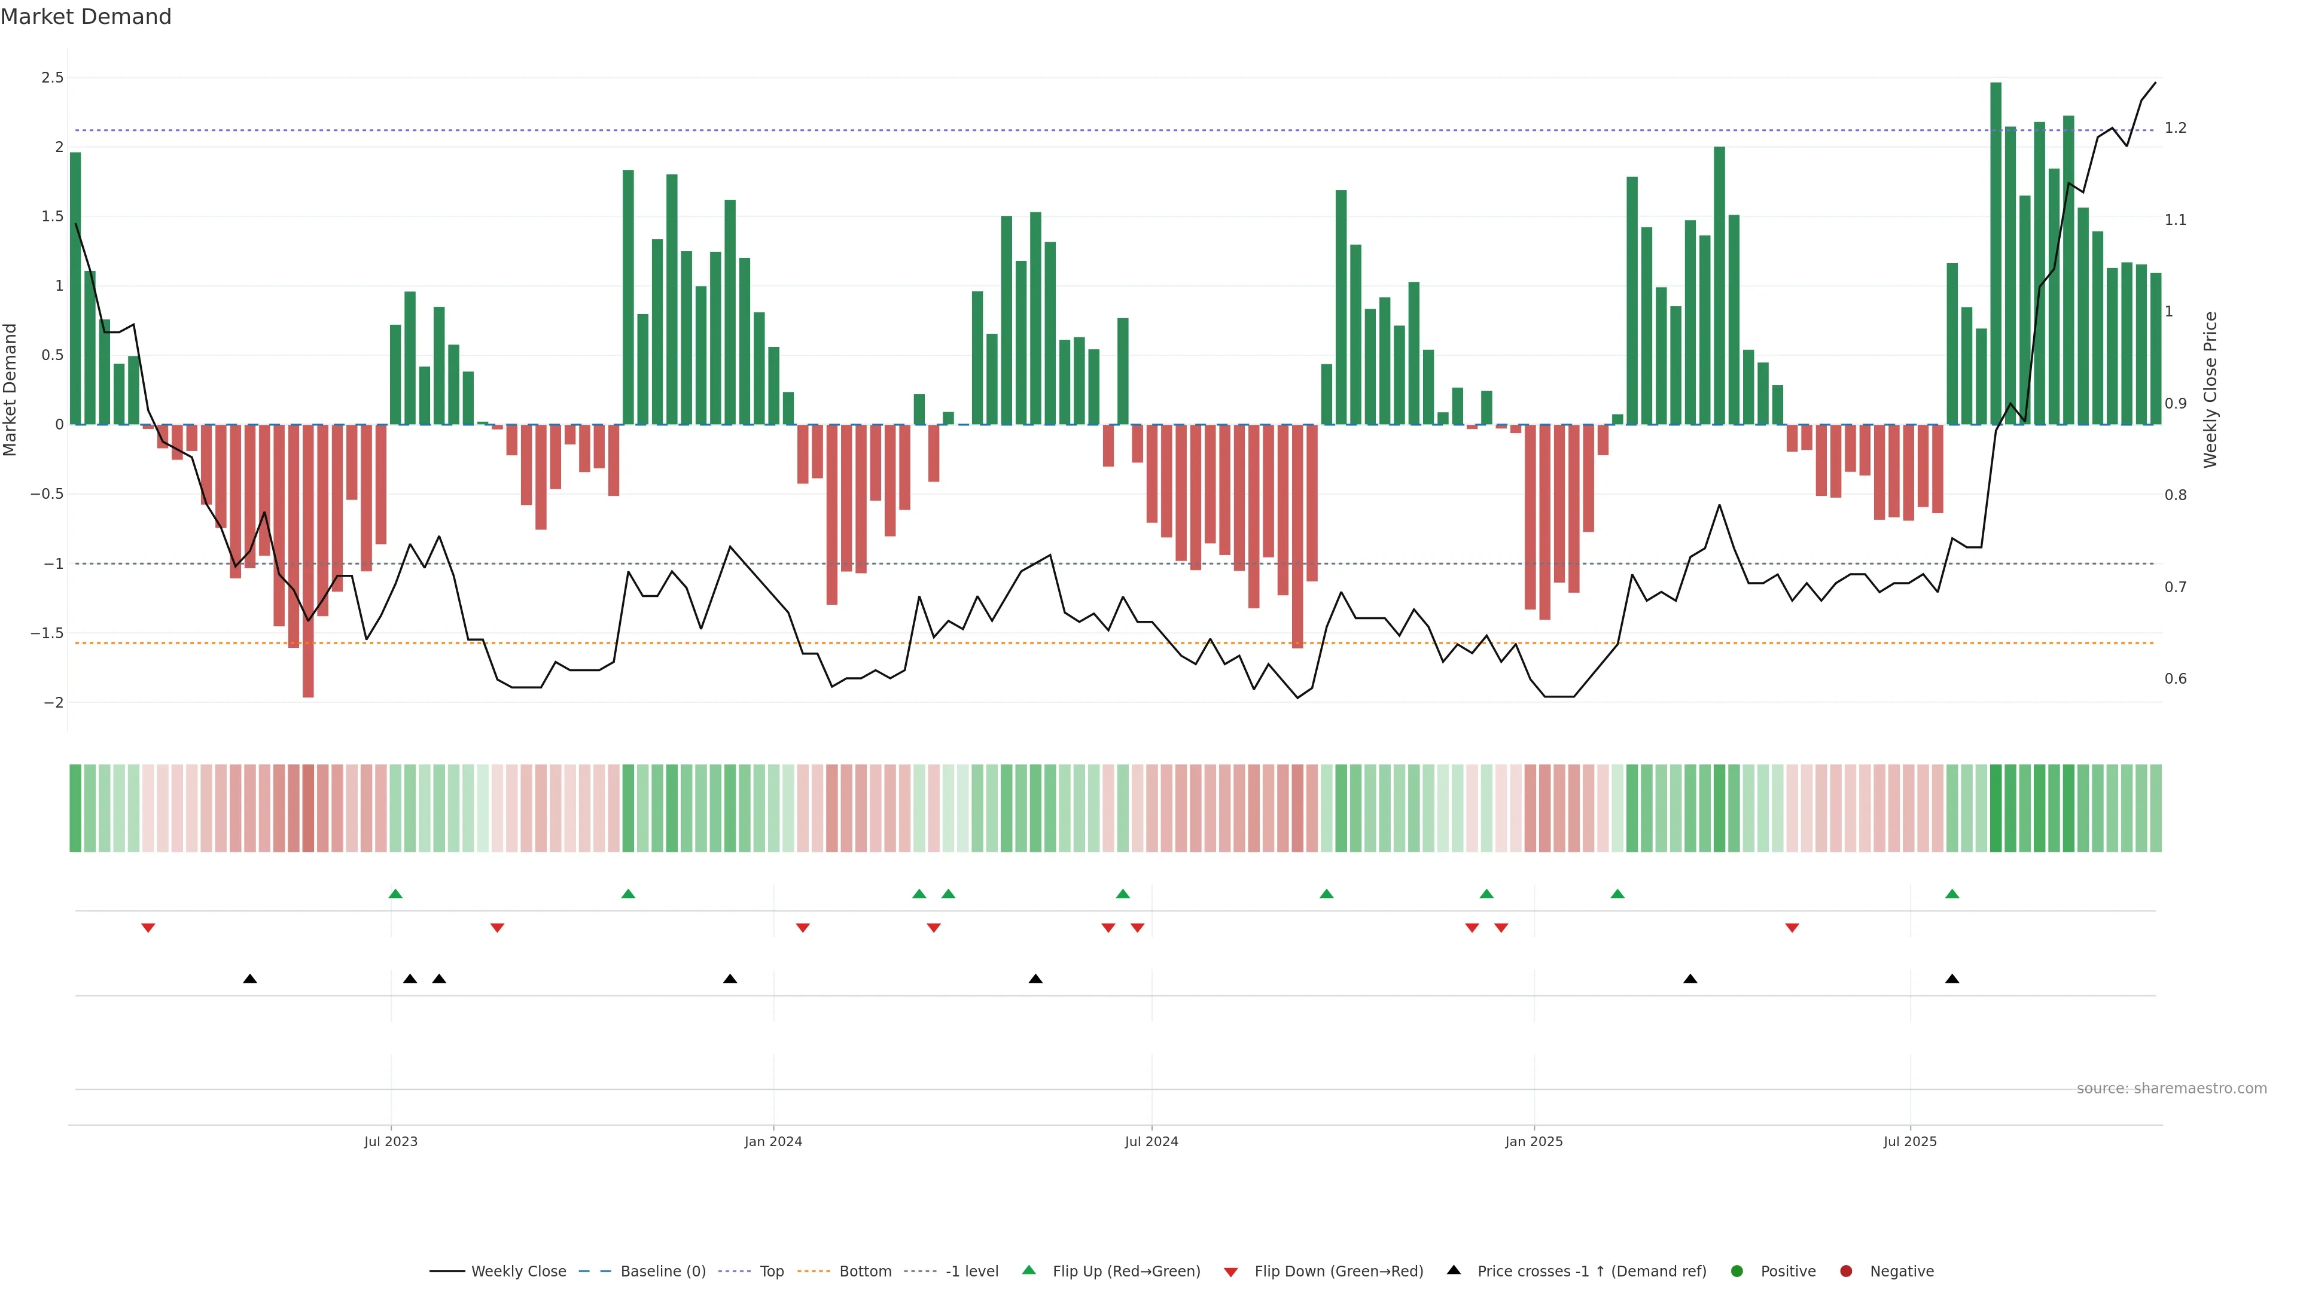
Task: Toggle the -1 level legend entry
Action: pyautogui.click(x=971, y=1272)
